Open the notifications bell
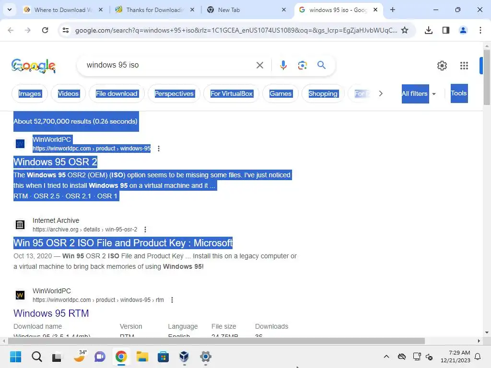Viewport: 491px width, 368px height. [x=478, y=356]
